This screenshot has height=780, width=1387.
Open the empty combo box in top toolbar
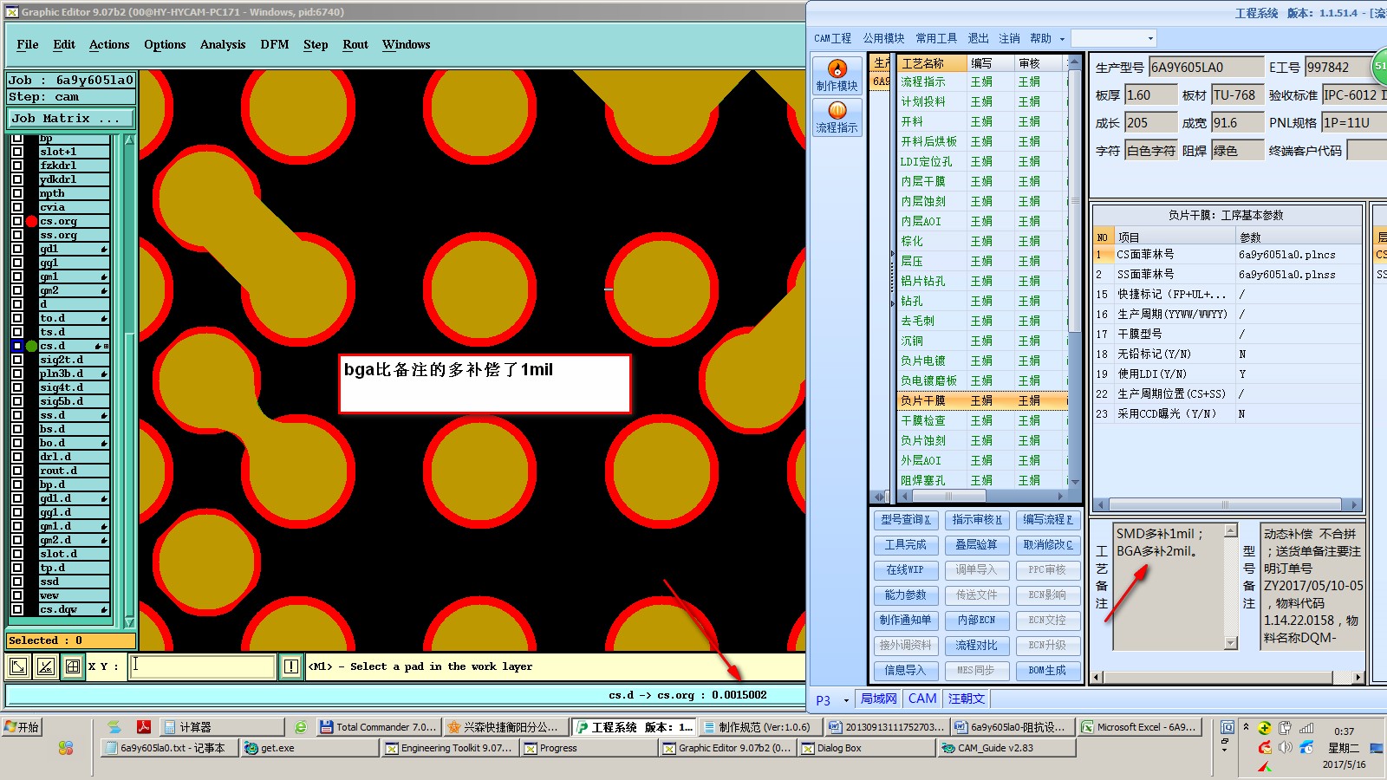point(1113,38)
